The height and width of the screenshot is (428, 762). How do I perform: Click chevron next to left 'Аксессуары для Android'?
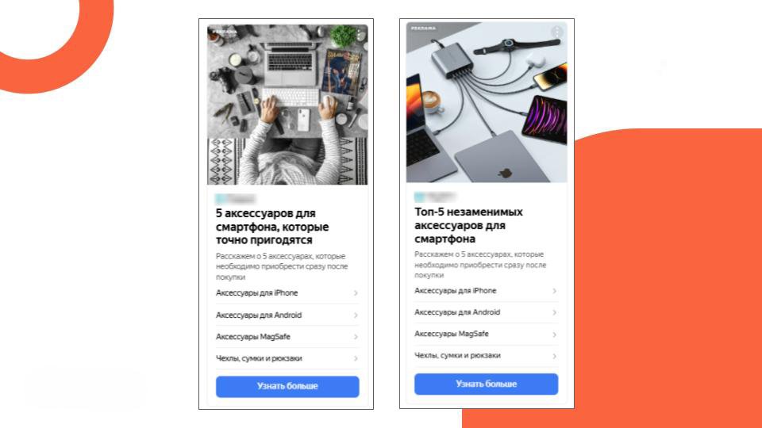coord(356,315)
